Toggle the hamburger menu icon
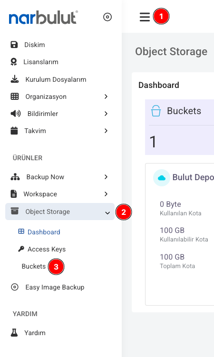Viewport: 214px width, 357px height. pyautogui.click(x=145, y=17)
